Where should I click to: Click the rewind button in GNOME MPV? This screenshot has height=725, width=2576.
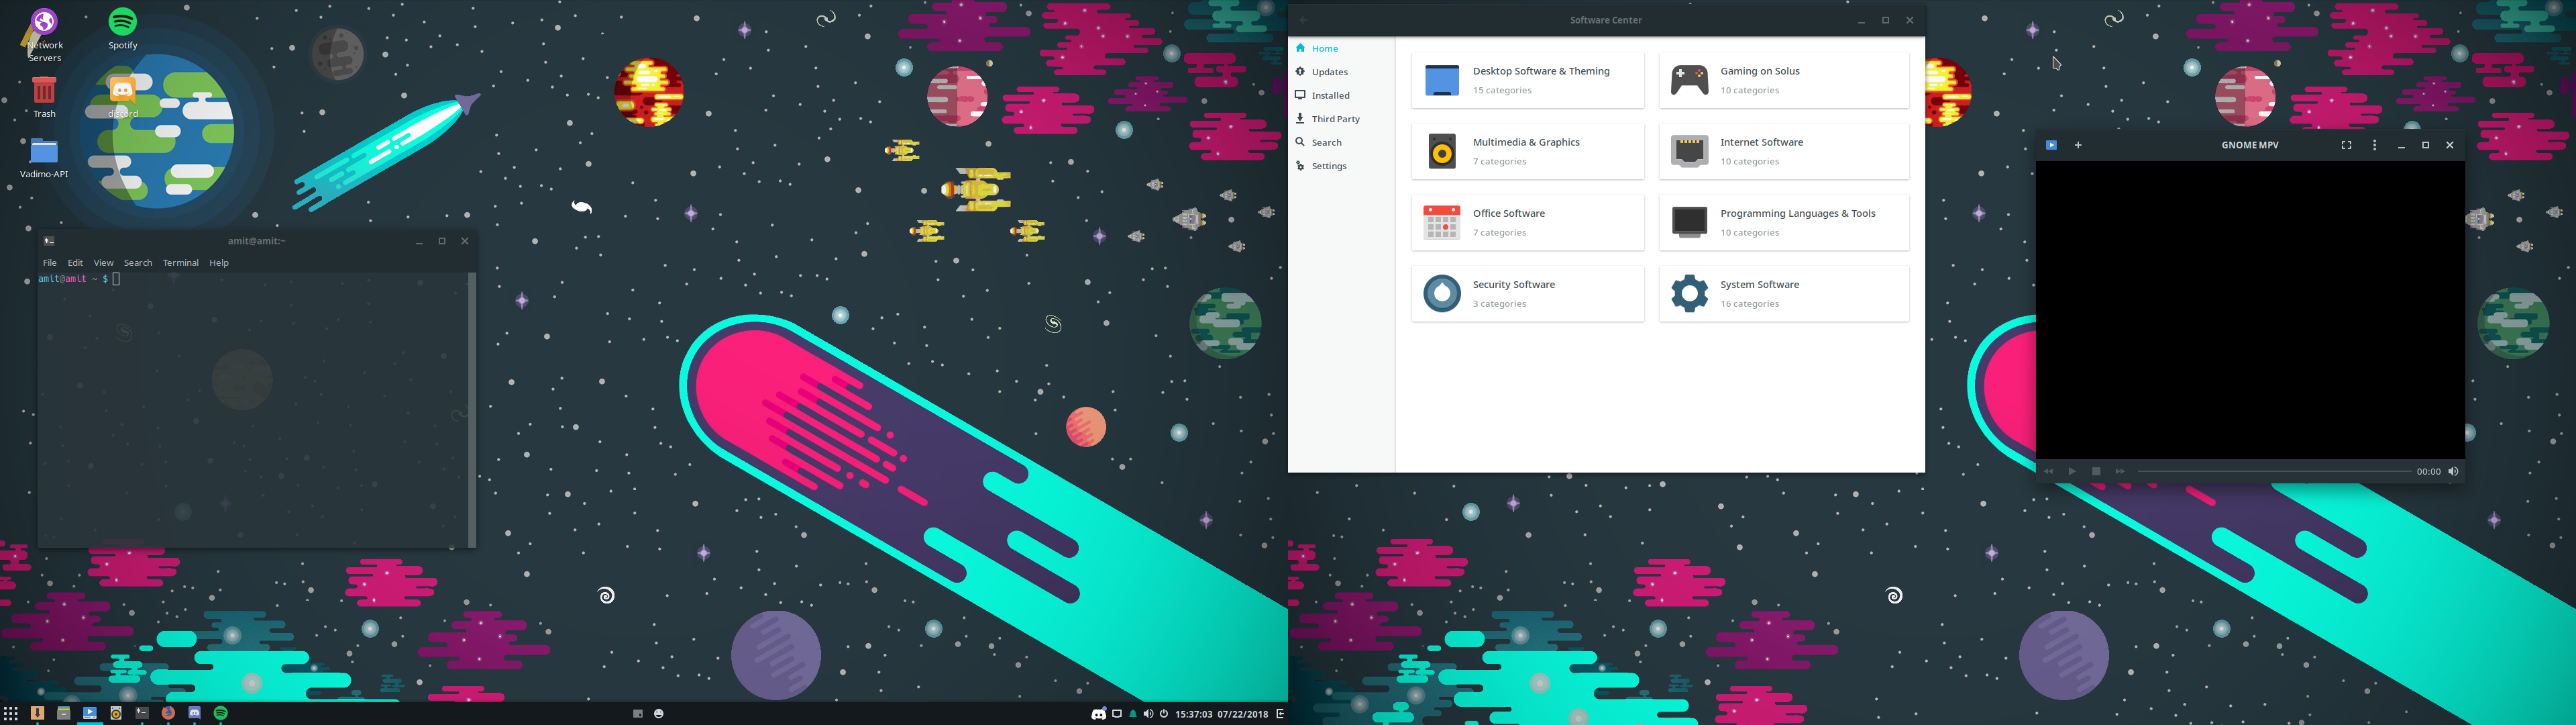click(2048, 472)
